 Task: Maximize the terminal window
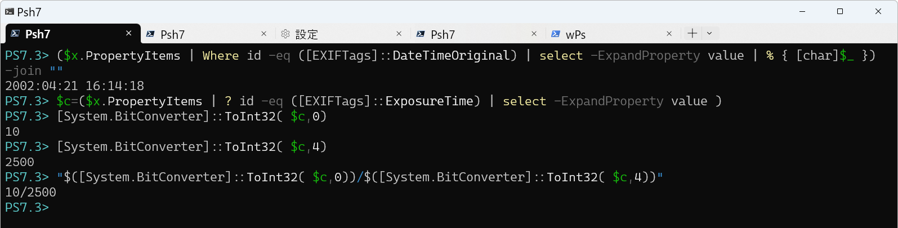840,11
